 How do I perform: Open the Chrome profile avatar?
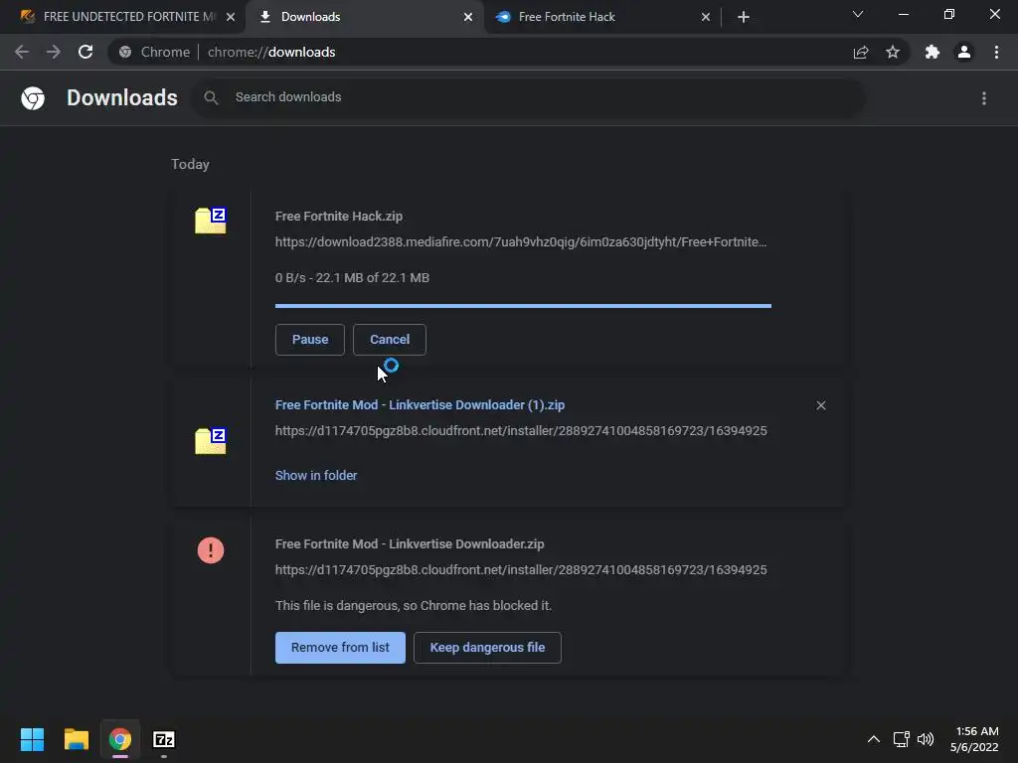point(964,52)
